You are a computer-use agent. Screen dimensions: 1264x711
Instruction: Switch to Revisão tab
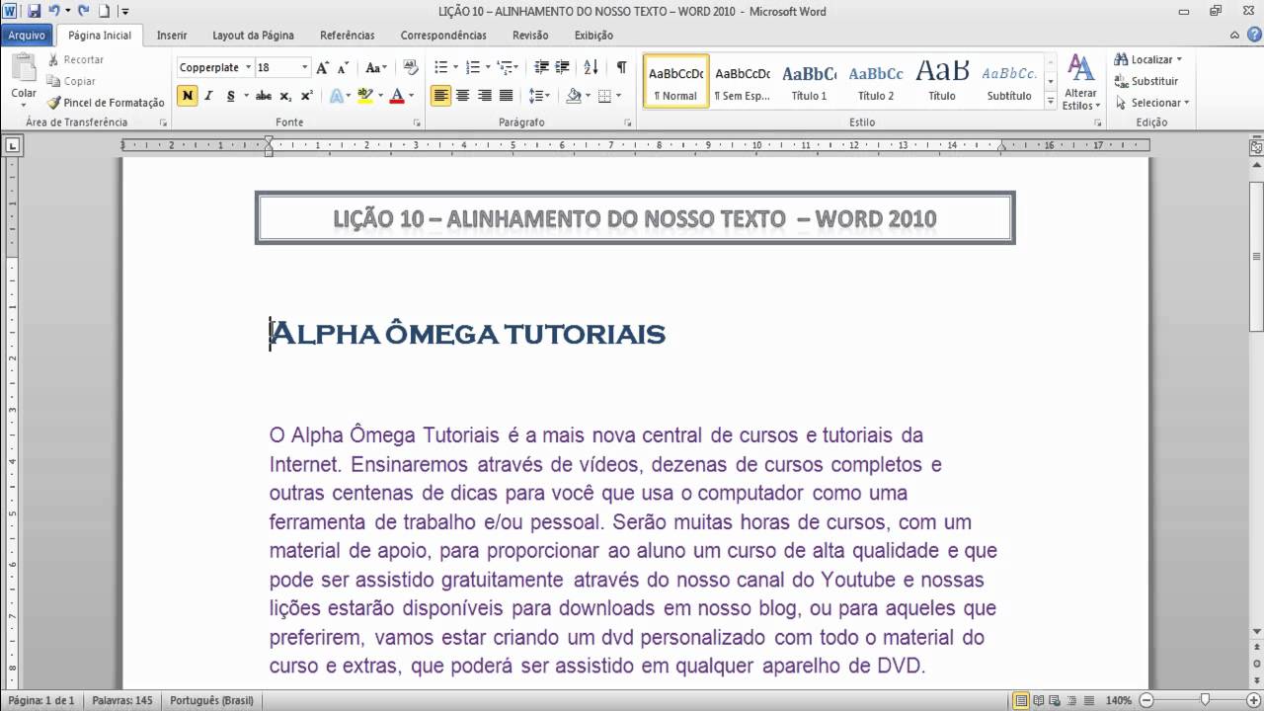click(530, 36)
